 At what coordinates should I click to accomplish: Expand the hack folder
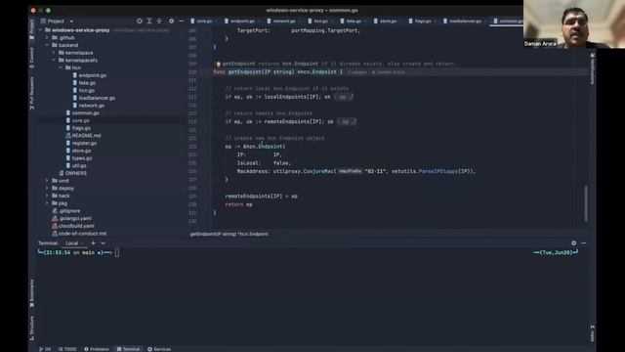point(47,196)
